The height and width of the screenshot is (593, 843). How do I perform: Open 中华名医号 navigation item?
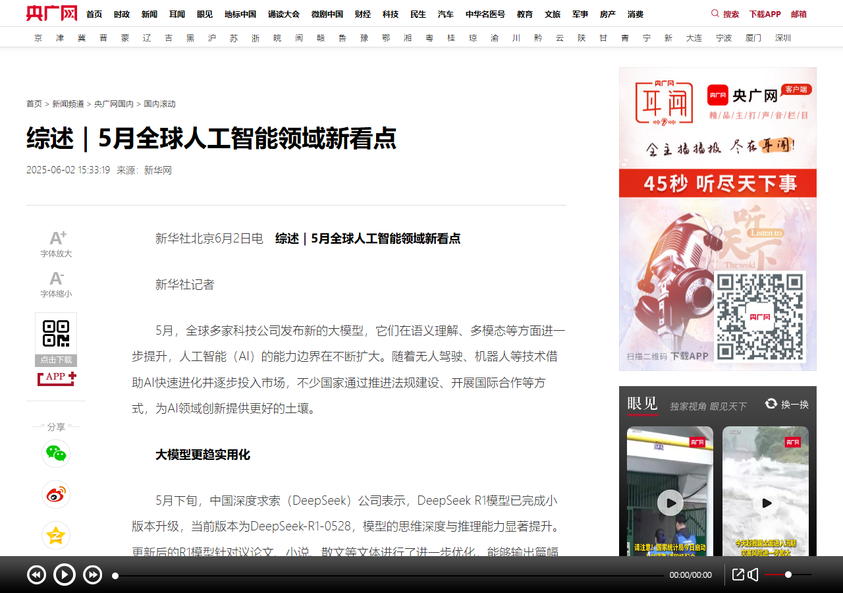pyautogui.click(x=485, y=14)
